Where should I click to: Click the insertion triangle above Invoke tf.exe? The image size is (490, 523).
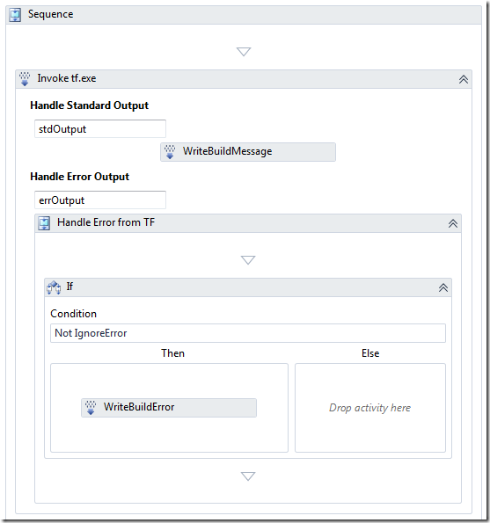click(244, 52)
